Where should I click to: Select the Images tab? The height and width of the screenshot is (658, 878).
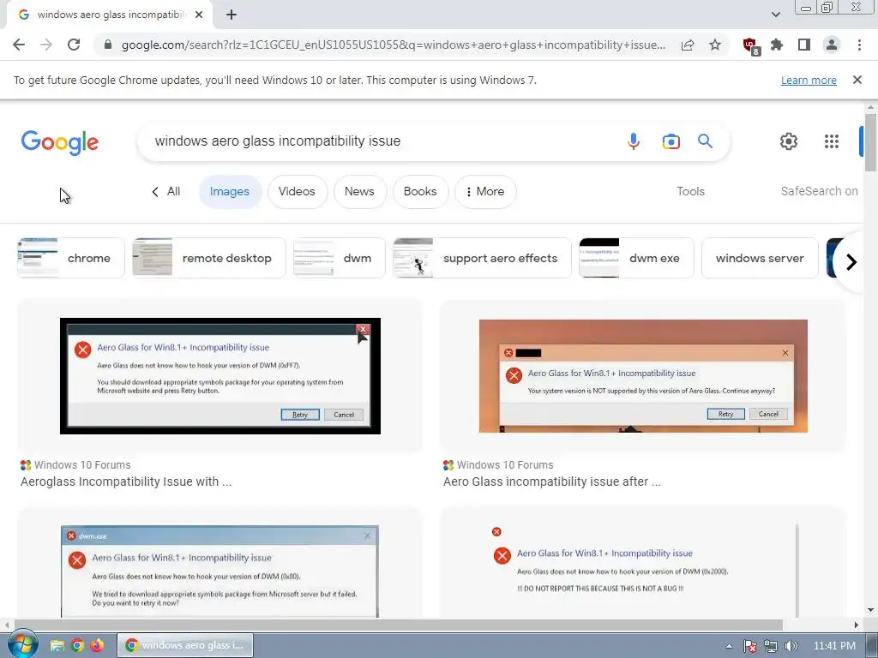click(230, 191)
